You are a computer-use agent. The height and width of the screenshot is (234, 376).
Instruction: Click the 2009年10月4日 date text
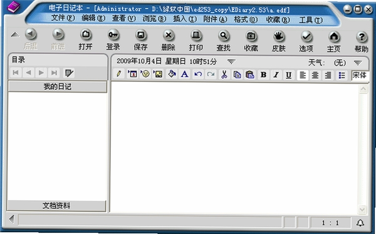(x=139, y=61)
